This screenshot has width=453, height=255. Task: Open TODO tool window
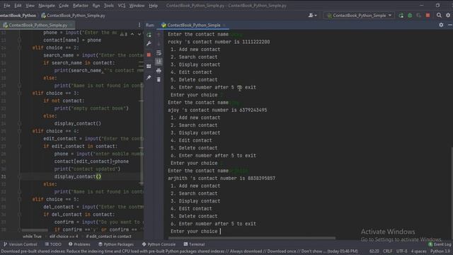point(53,244)
